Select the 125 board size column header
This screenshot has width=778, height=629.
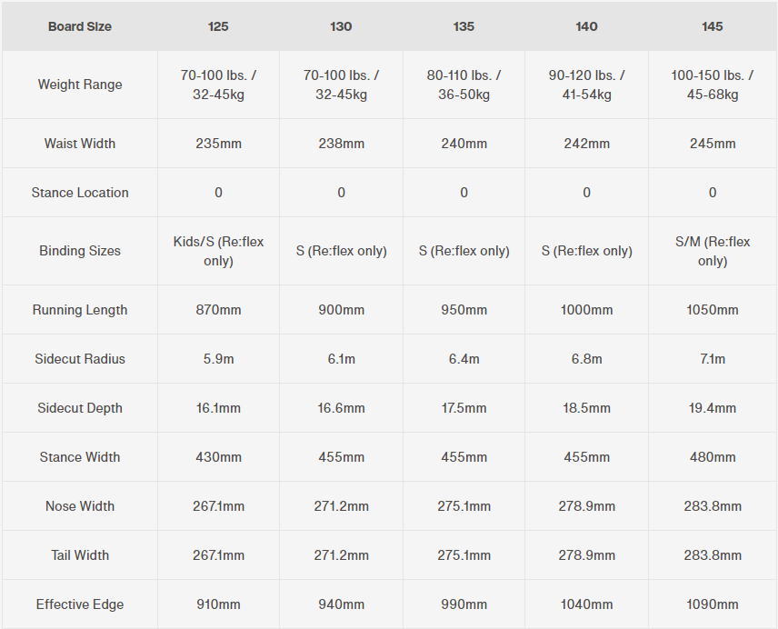coord(218,26)
